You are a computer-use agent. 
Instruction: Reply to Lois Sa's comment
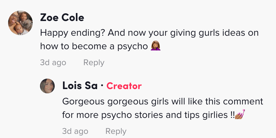116,131
